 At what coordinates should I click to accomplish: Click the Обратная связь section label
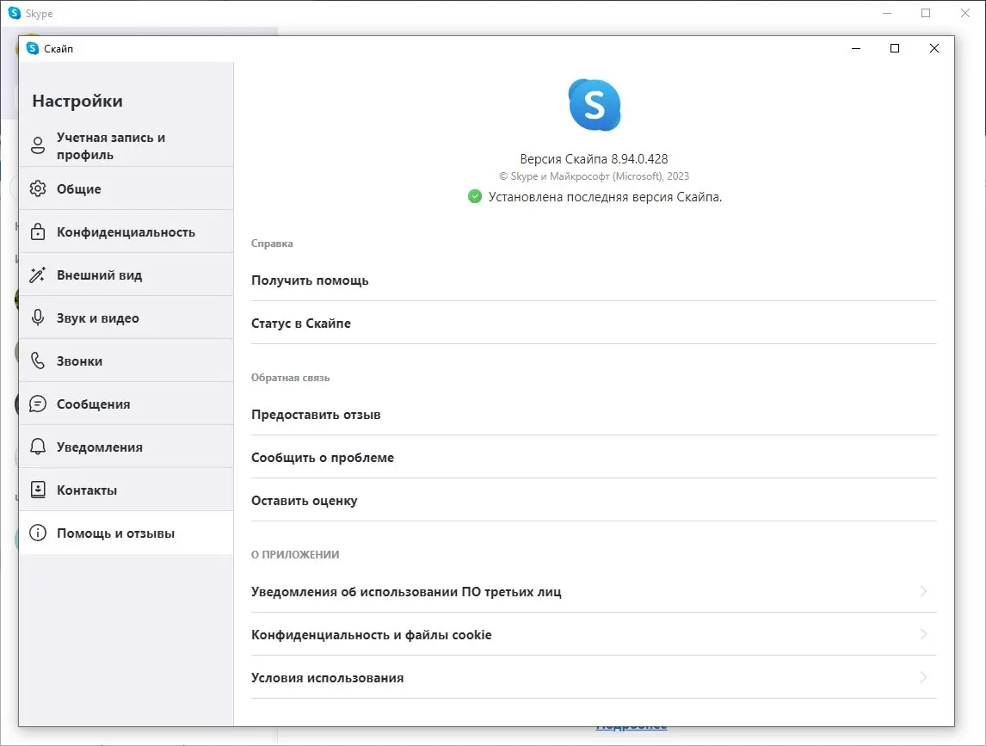coord(291,378)
